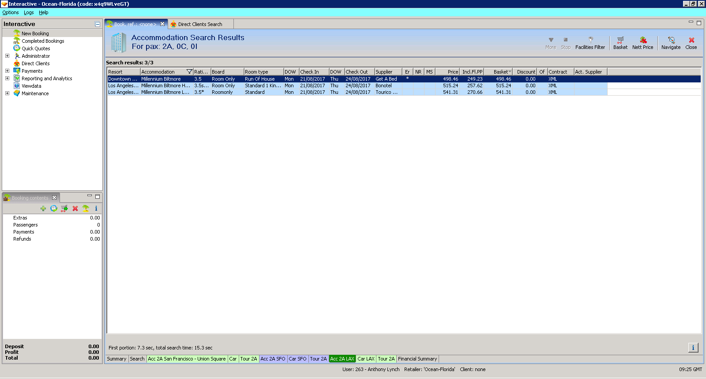Sort results by the Supplier column header

tap(388, 72)
